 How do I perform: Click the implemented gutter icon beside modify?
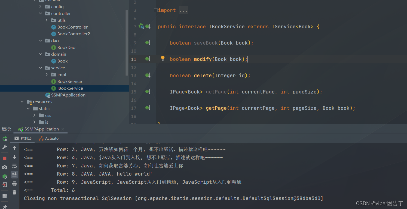[148, 59]
